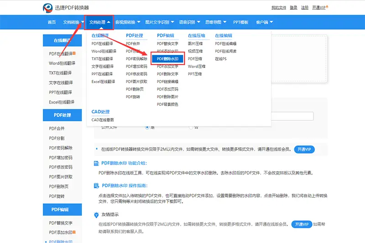The width and height of the screenshot is (365, 243).
Task: Click the 迅捷PDF转换器 logo icon
Action: tap(48, 8)
